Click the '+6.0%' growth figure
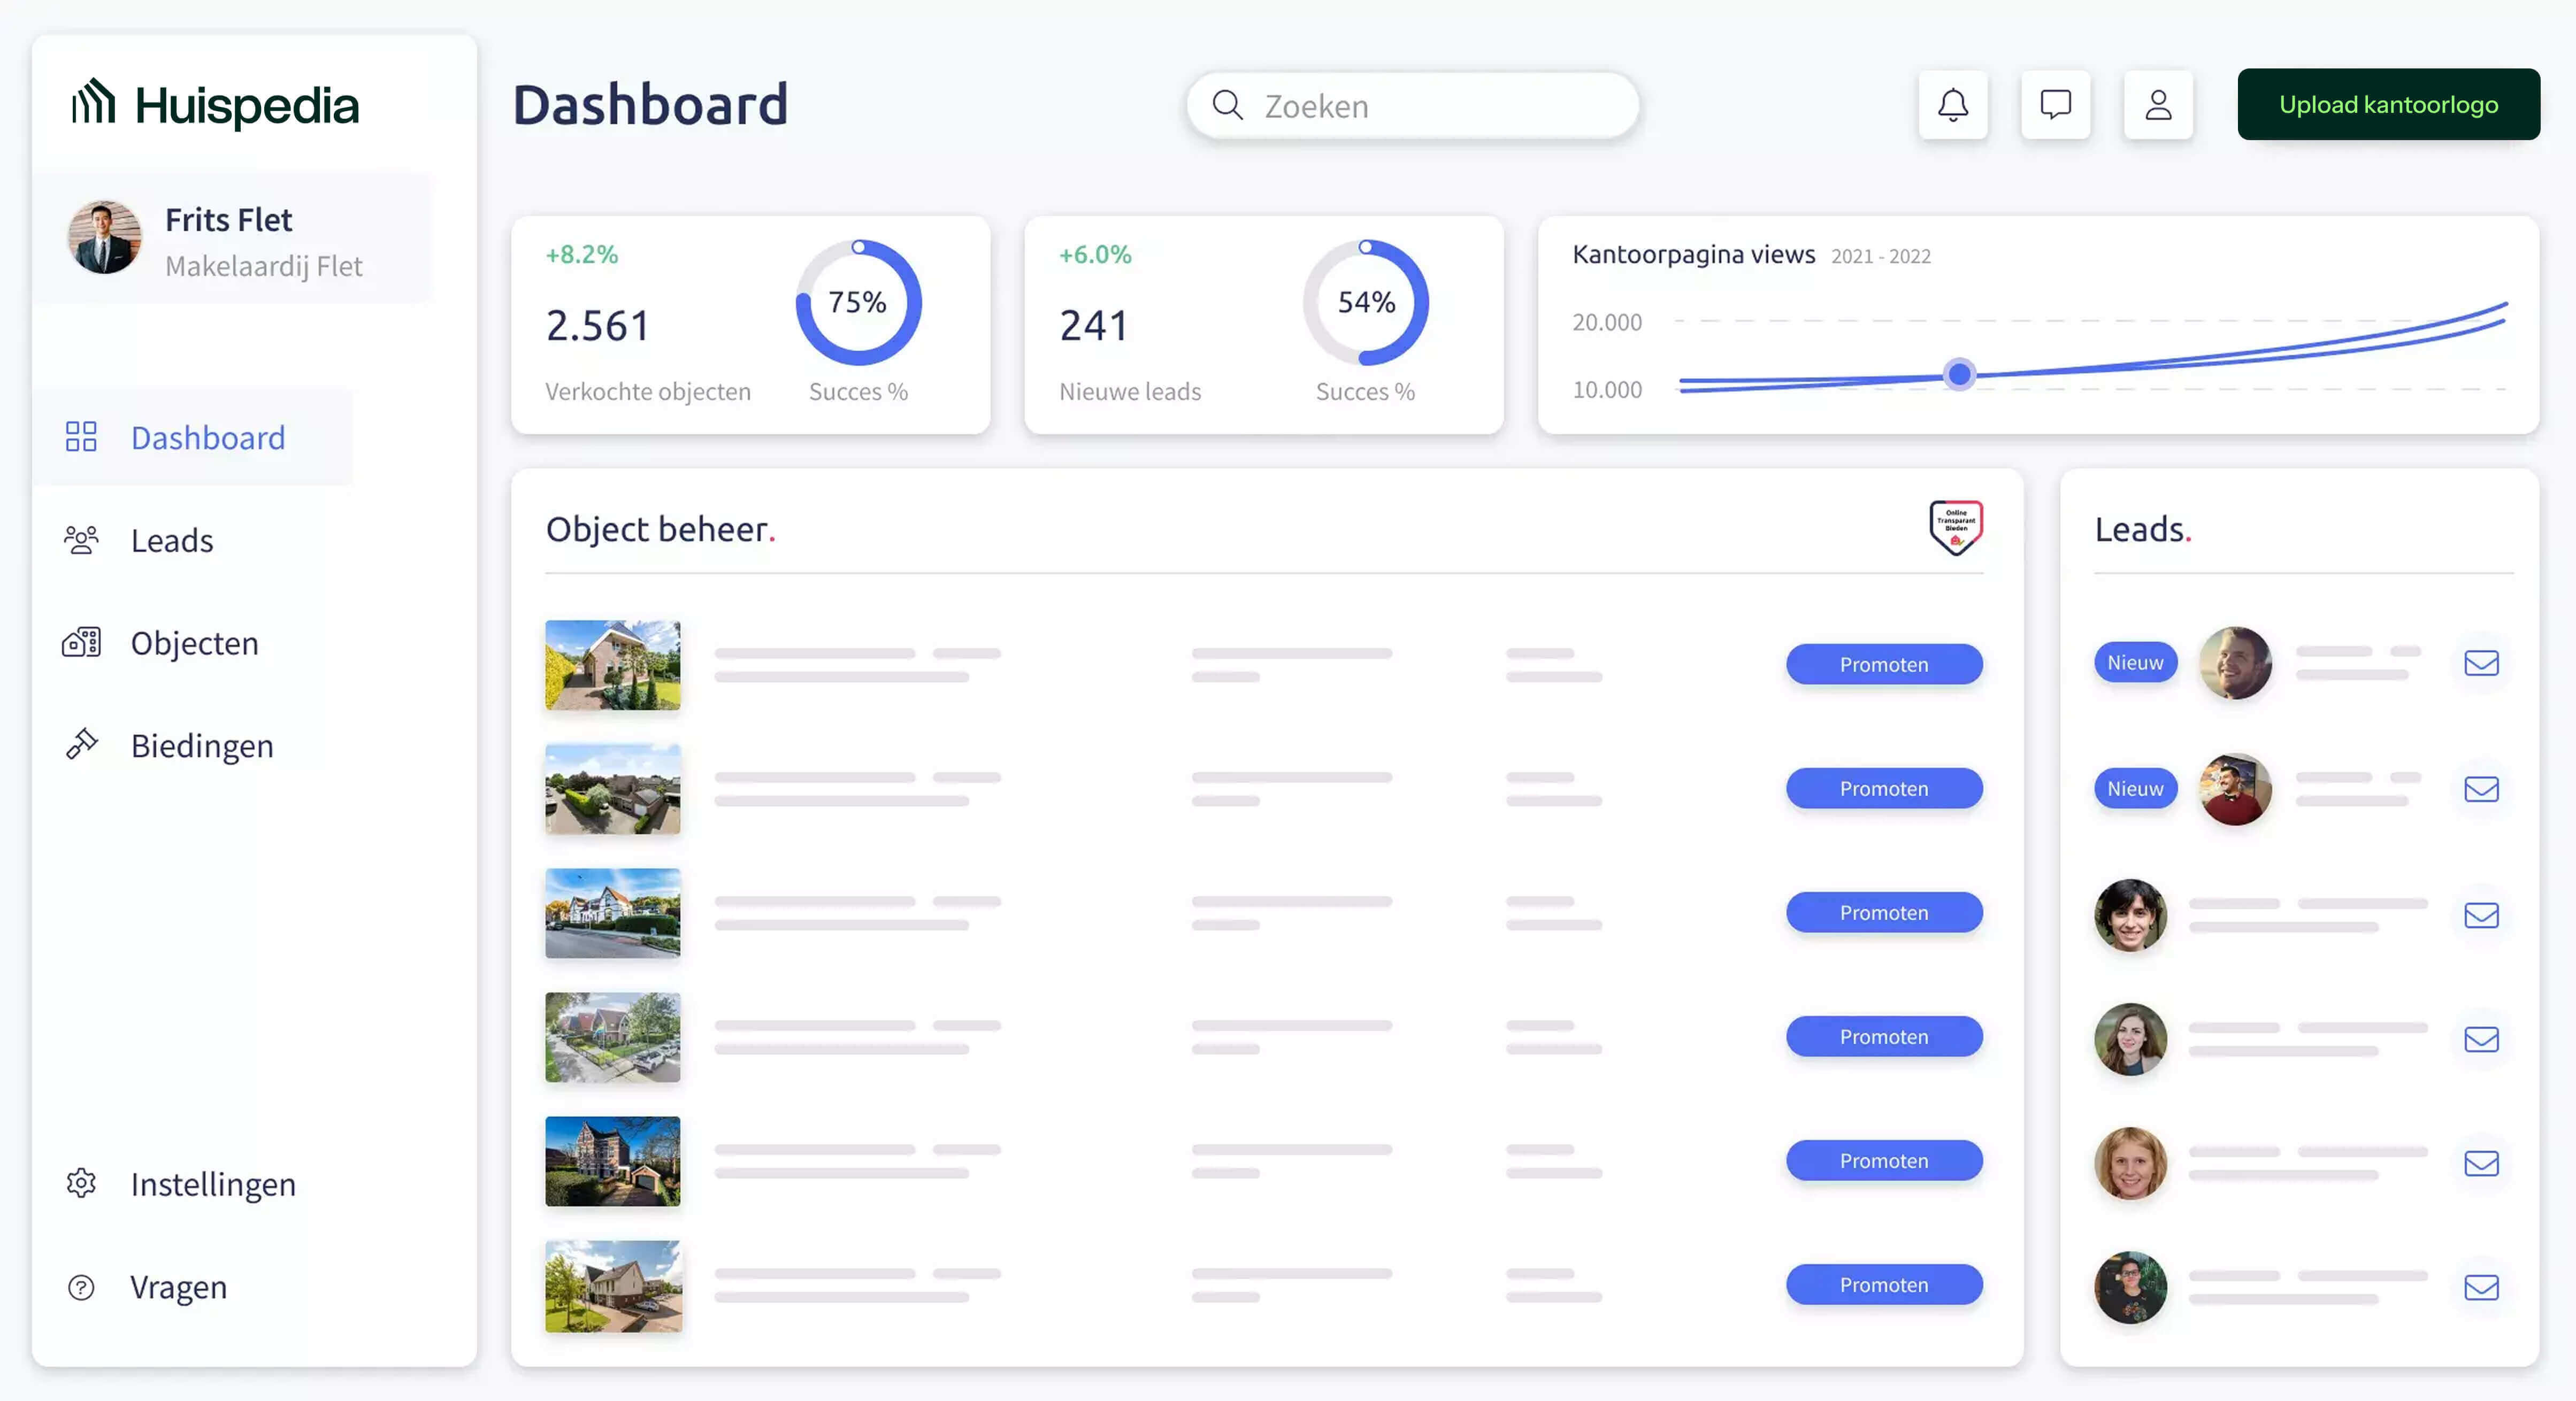Image resolution: width=2576 pixels, height=1401 pixels. coord(1095,254)
